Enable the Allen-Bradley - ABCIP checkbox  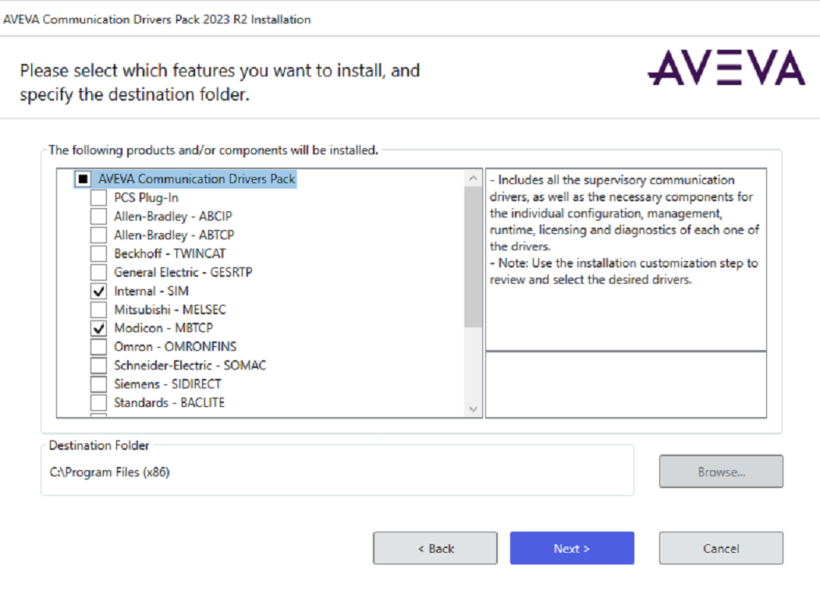[98, 217]
